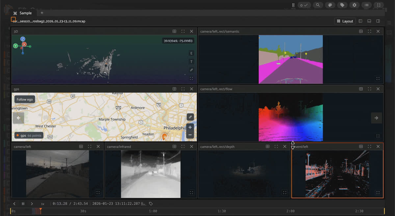
Task: Split the camera/left panel
Action: [x=81, y=147]
